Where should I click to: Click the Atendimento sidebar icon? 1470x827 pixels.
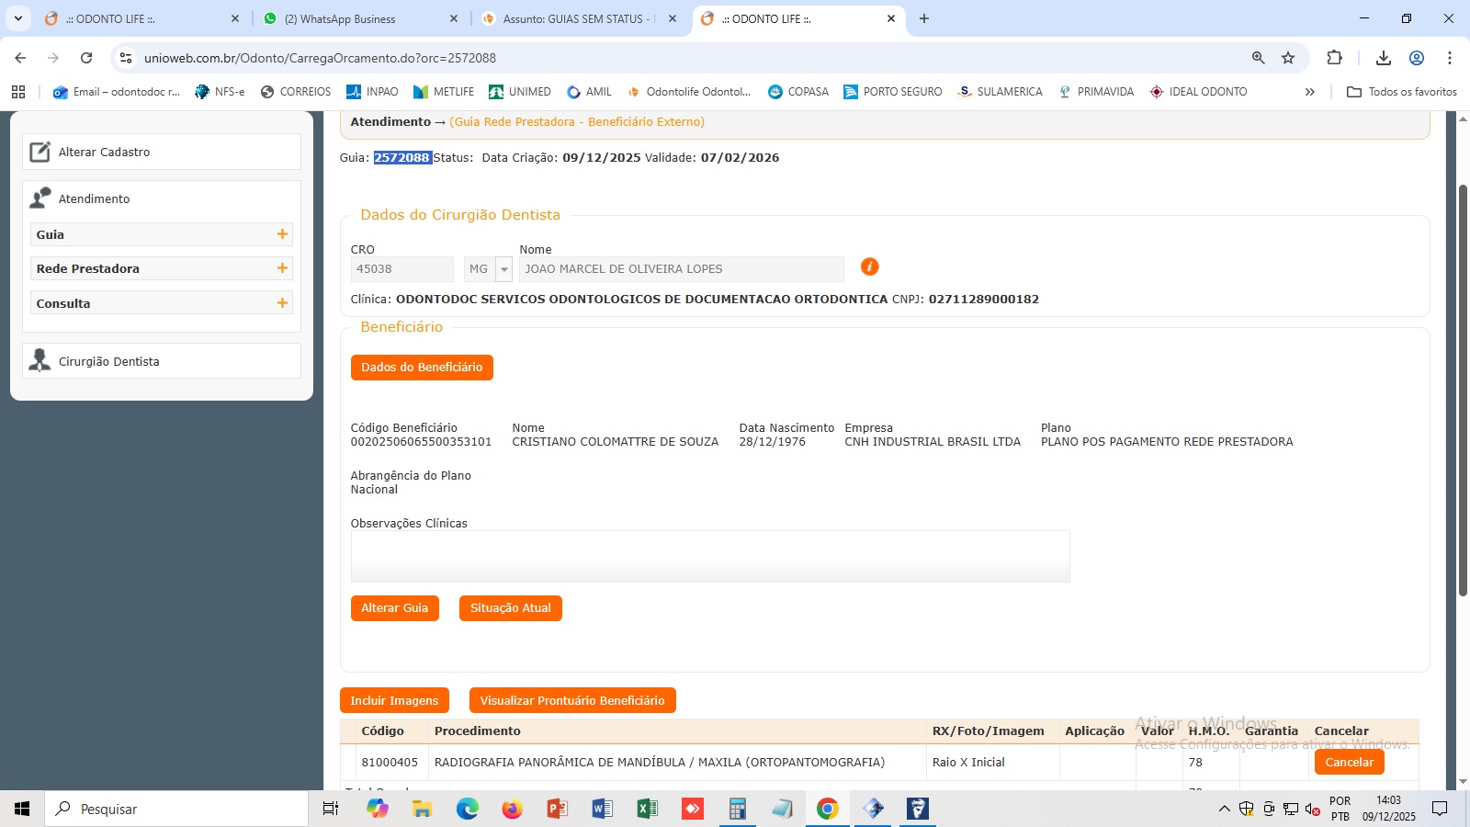pos(40,198)
